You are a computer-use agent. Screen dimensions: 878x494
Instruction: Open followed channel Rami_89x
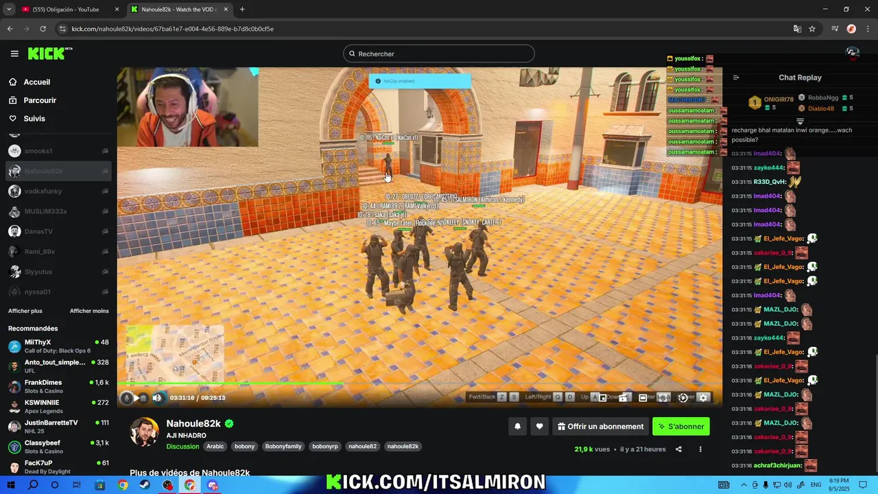click(x=58, y=252)
